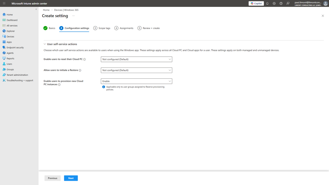
Task: Click the 'Enable users to reset their Cloud PC' label
Action: click(63, 59)
